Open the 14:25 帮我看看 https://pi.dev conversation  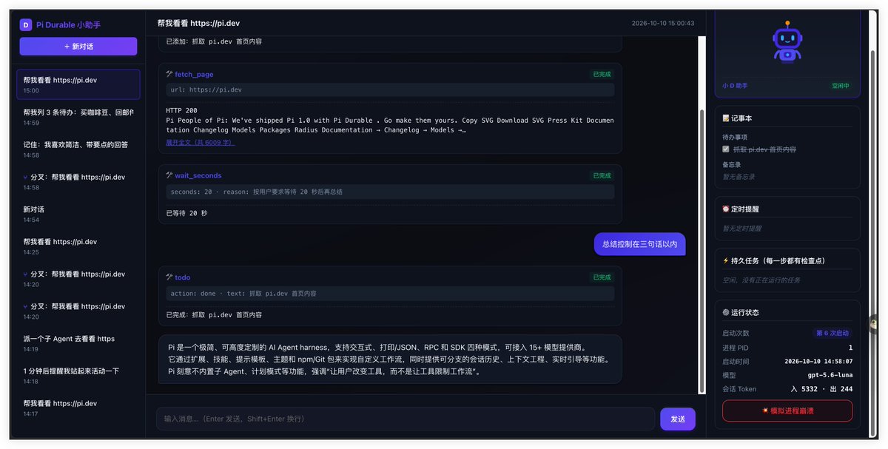tap(78, 246)
